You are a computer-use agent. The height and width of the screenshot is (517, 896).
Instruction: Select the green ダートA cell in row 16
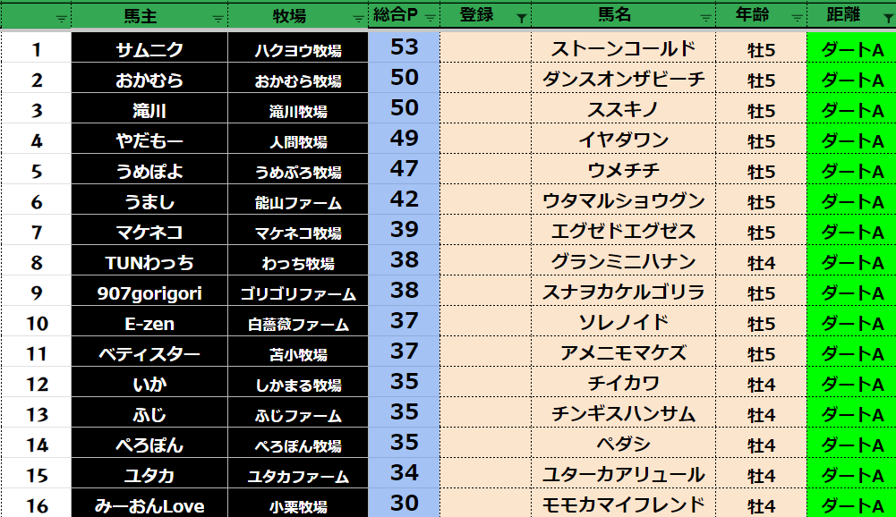pyautogui.click(x=851, y=505)
